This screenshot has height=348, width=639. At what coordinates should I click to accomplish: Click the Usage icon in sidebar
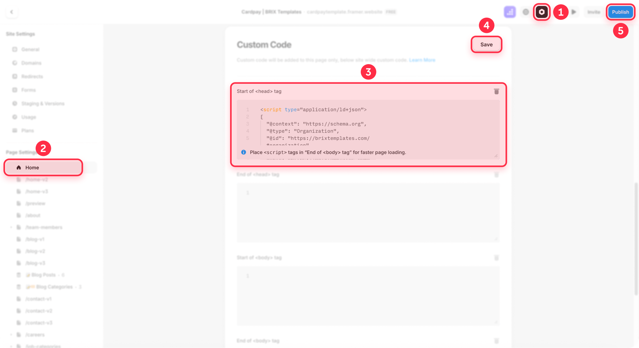point(15,117)
